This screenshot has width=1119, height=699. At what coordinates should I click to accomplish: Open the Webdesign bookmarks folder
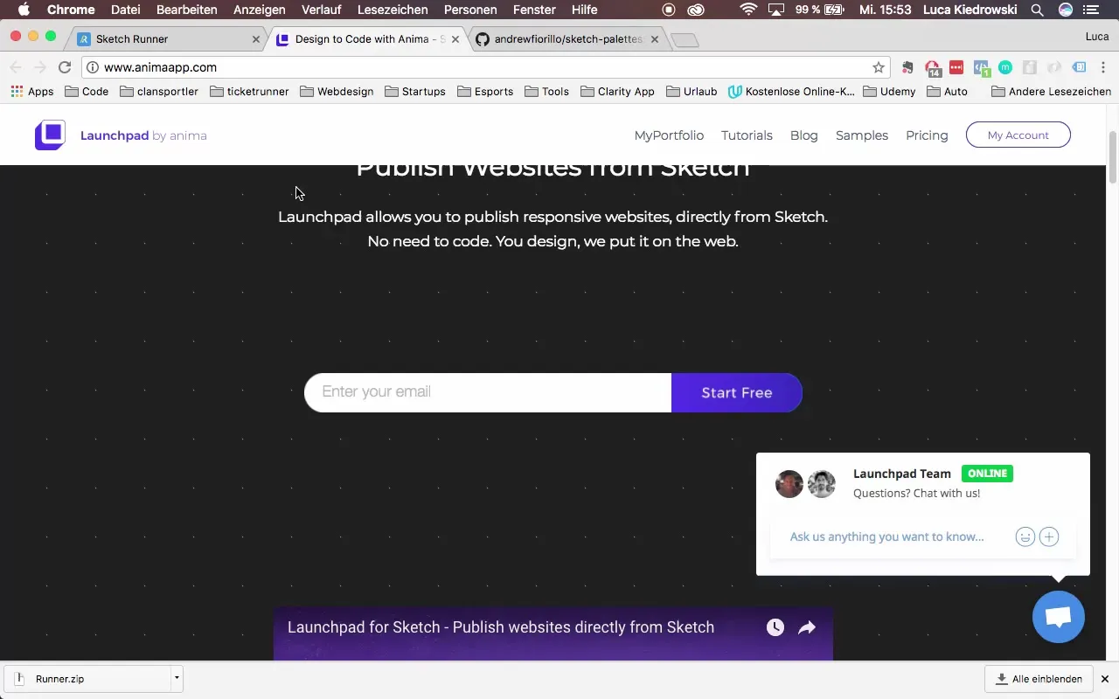click(x=337, y=91)
